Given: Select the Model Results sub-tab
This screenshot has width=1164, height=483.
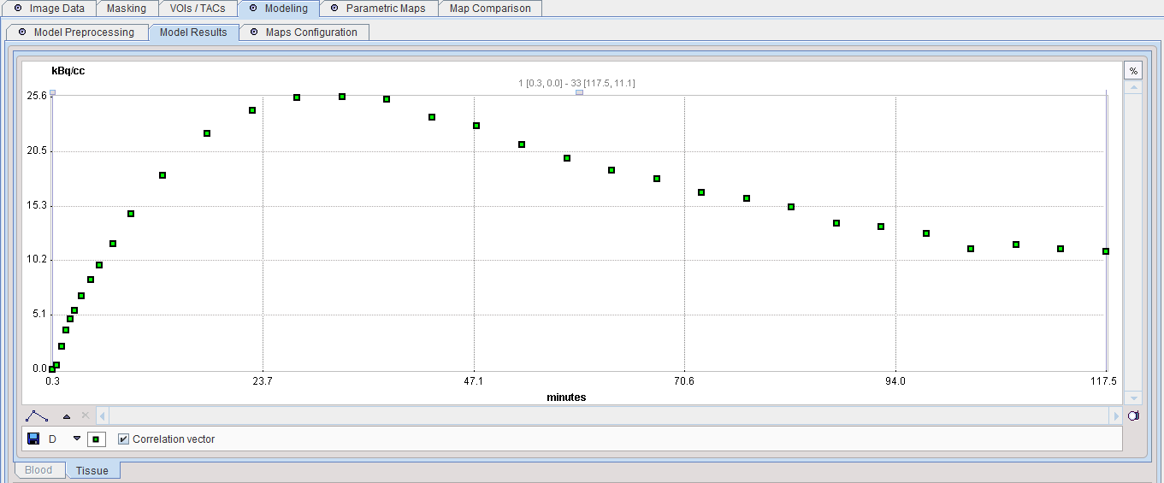Looking at the screenshot, I should (193, 32).
